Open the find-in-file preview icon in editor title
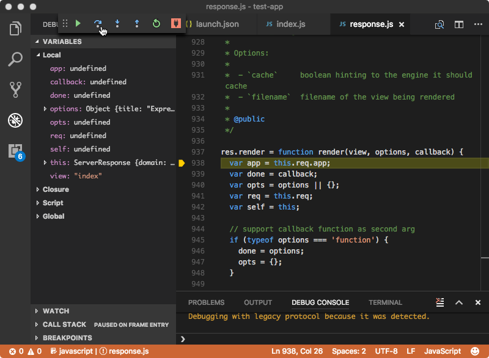Viewport: 489px width, 358px height. (439, 24)
